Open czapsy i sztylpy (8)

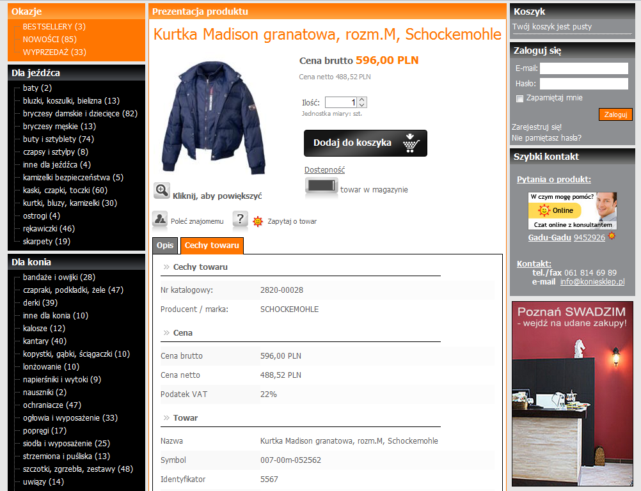click(x=56, y=152)
